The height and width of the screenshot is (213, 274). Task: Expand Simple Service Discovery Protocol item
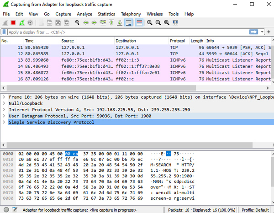4,122
